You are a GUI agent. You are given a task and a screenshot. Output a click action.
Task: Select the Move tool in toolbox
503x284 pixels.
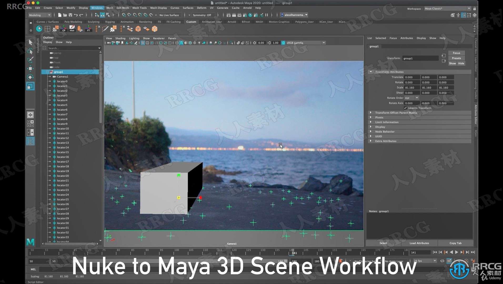coord(30,69)
